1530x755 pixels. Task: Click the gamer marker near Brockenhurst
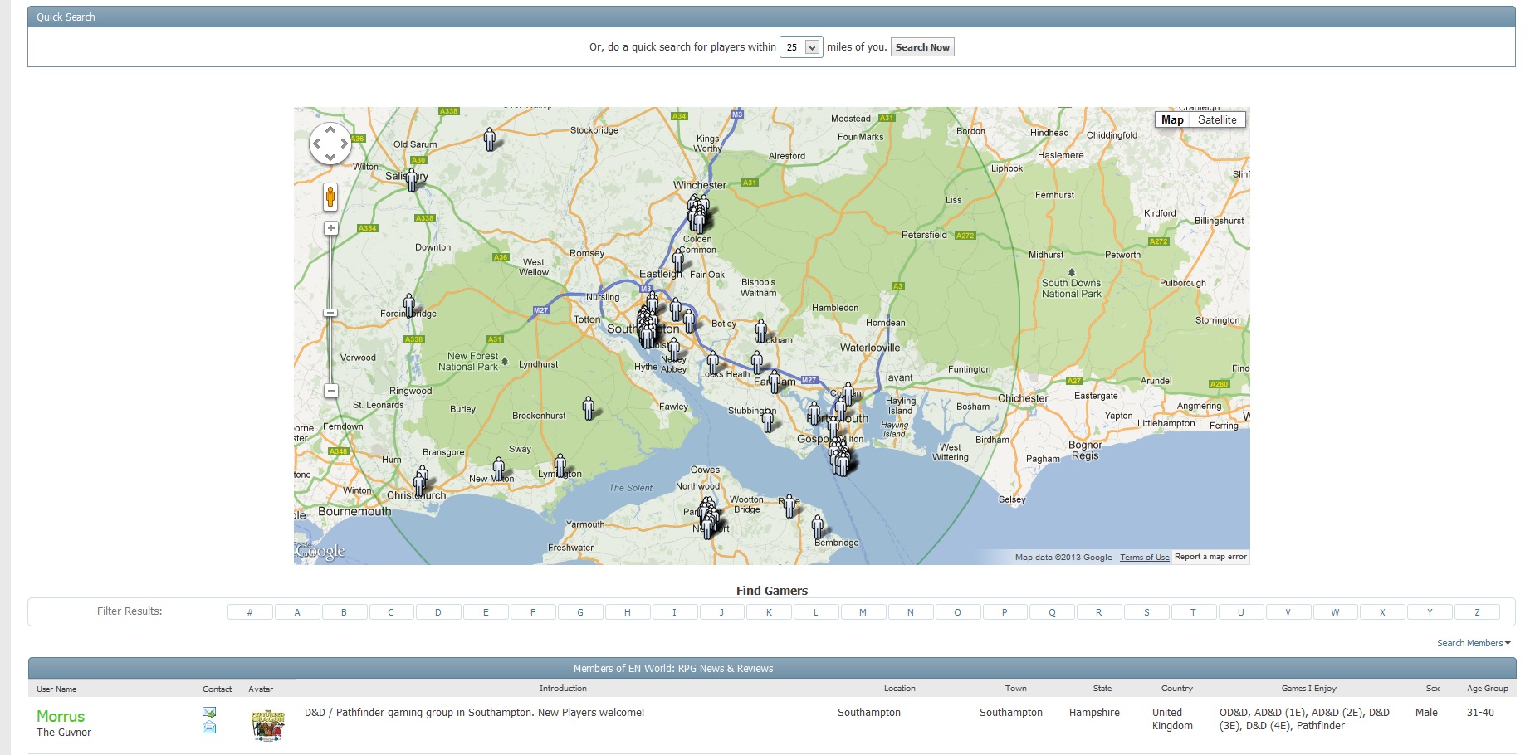click(589, 407)
